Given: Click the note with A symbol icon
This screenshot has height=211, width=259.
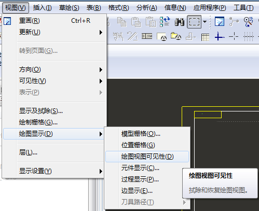Looking at the screenshot, I should [161, 37].
